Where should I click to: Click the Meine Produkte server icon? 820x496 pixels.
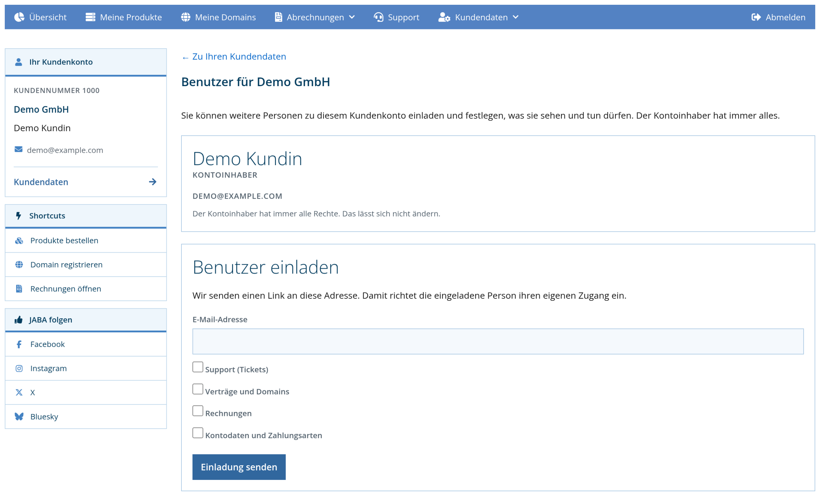click(90, 17)
